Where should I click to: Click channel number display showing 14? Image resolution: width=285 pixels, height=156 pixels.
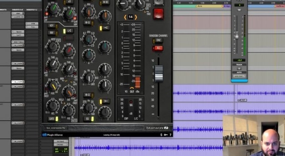(x=131, y=17)
